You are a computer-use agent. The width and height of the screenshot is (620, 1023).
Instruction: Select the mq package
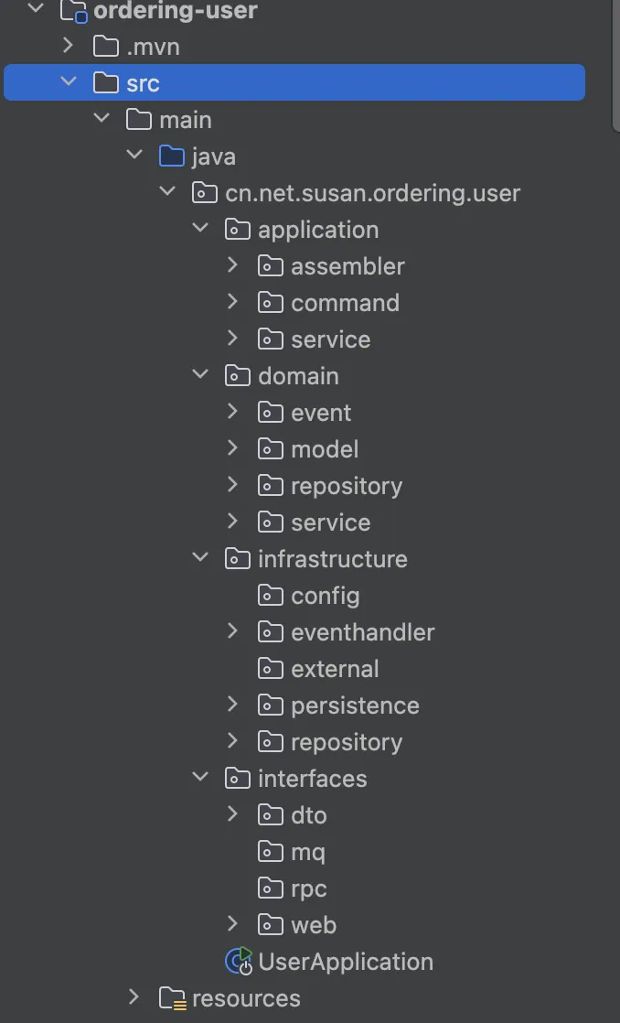click(307, 852)
